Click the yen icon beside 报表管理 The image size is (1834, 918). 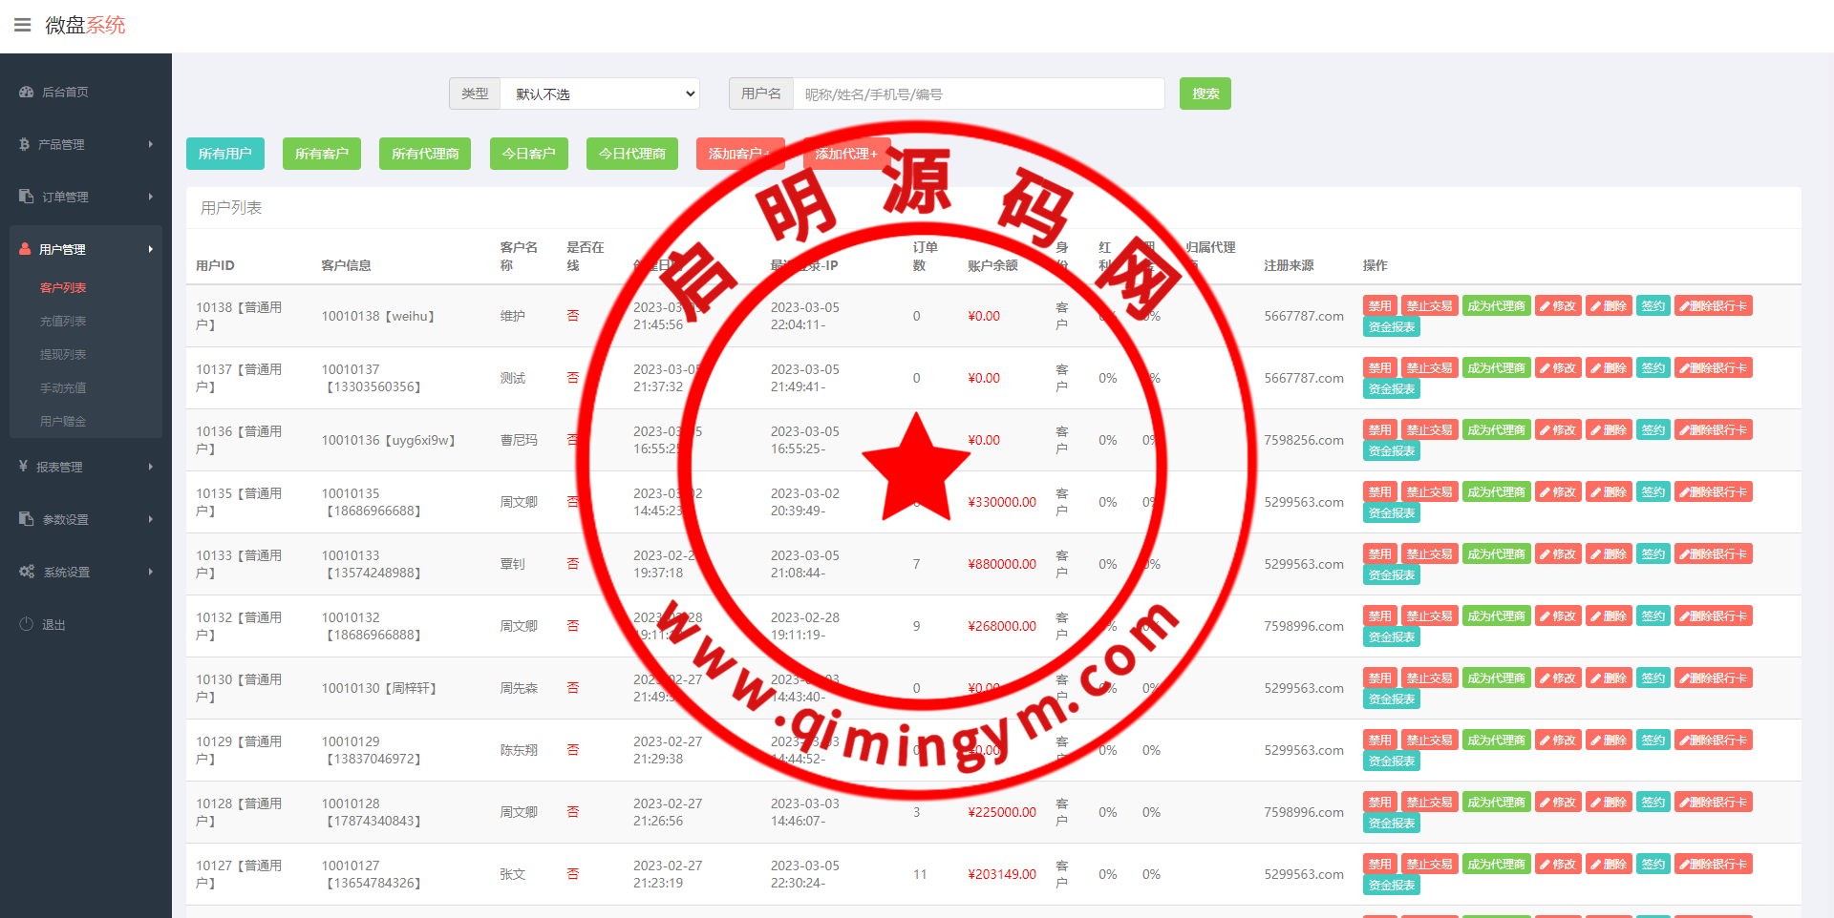coord(23,467)
